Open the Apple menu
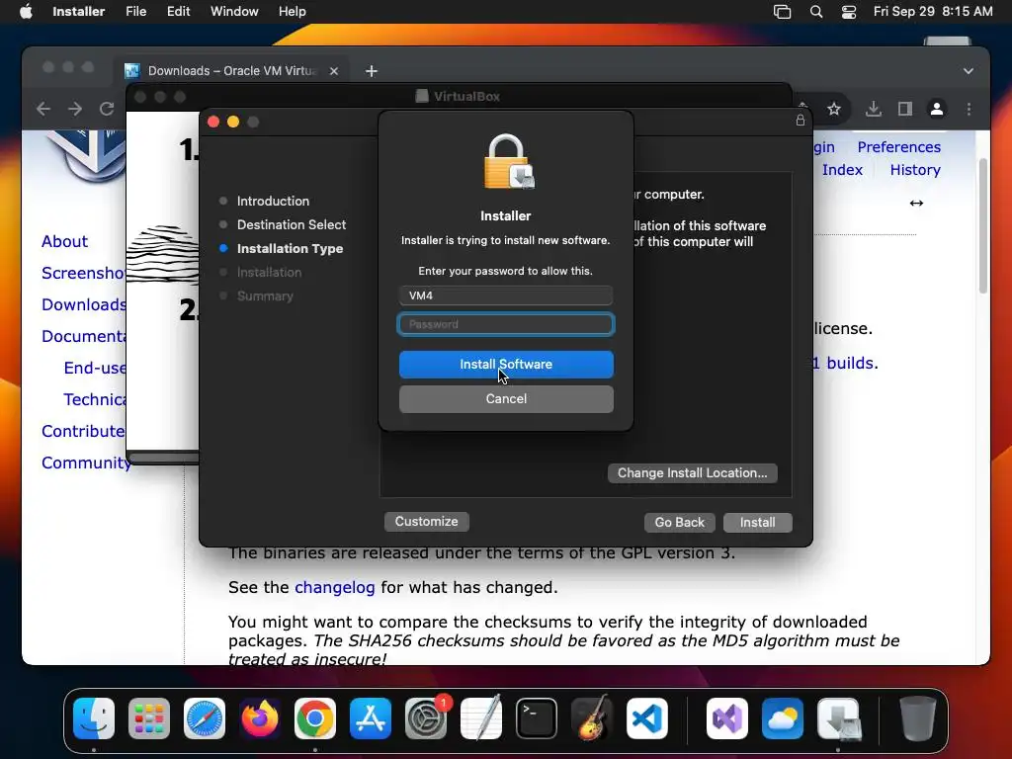 point(26,12)
